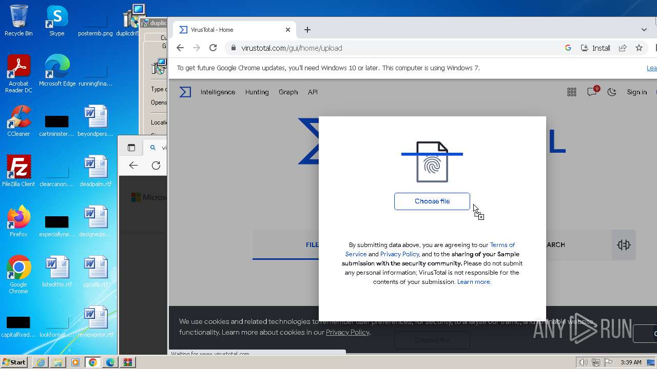Open Firefox desktop shortcut
This screenshot has width=657, height=369.
(18, 221)
